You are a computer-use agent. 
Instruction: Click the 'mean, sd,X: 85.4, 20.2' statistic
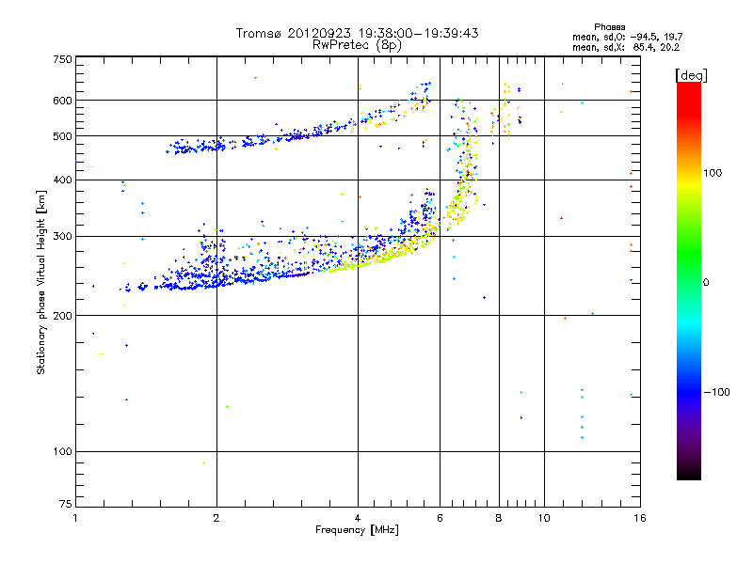(x=626, y=47)
